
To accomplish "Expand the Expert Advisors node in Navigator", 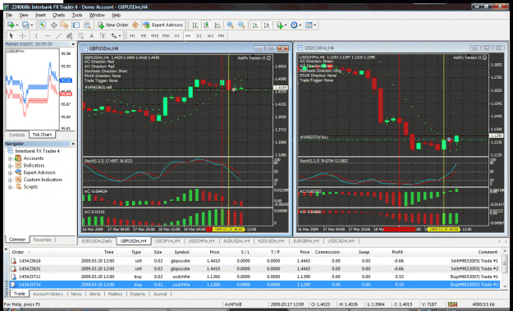I will tap(10, 172).
